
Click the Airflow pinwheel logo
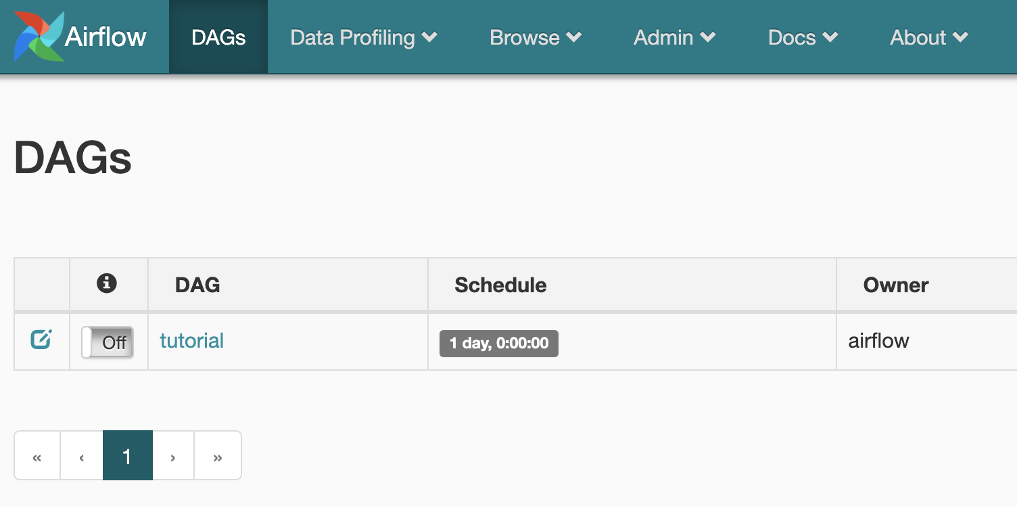click(x=39, y=37)
